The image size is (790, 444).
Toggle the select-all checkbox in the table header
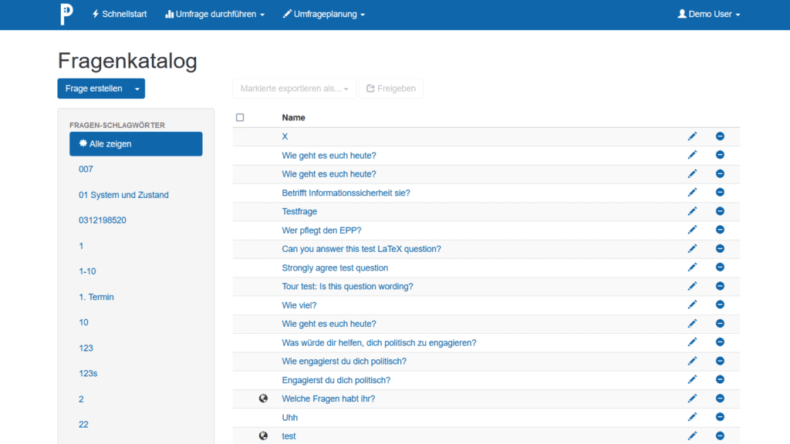click(x=240, y=116)
